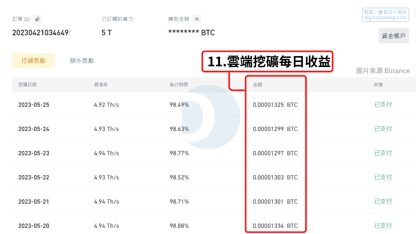The image size is (416, 234).
Task: Select order ID number 20230421034649
Action: click(41, 33)
